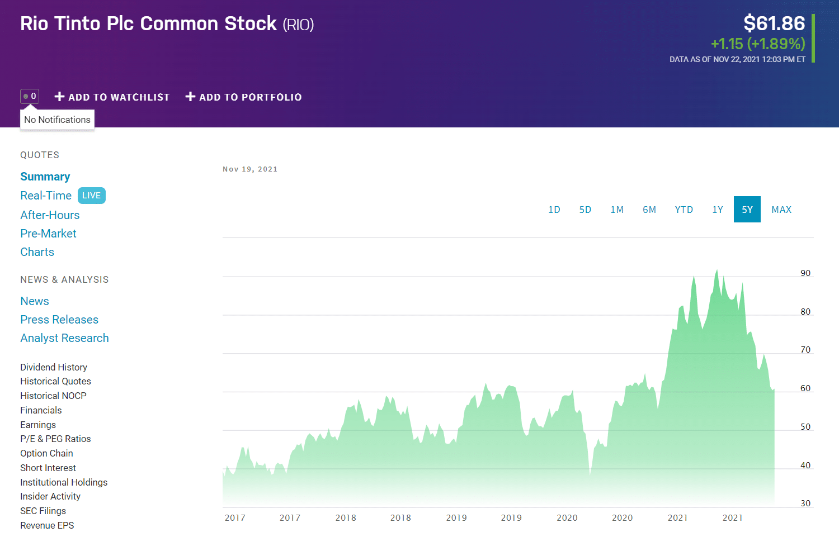Viewport: 839px width, 537px height.
Task: Click the $61.86 stock price
Action: pyautogui.click(x=774, y=23)
